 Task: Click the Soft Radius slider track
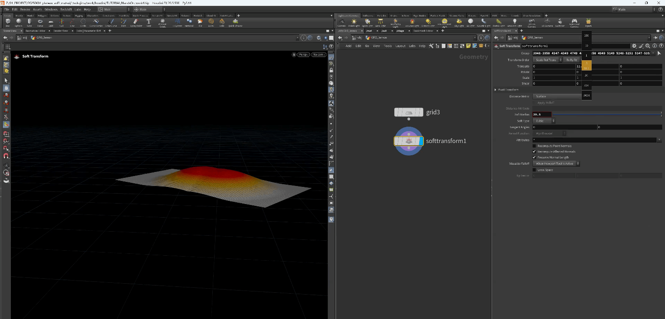(607, 114)
